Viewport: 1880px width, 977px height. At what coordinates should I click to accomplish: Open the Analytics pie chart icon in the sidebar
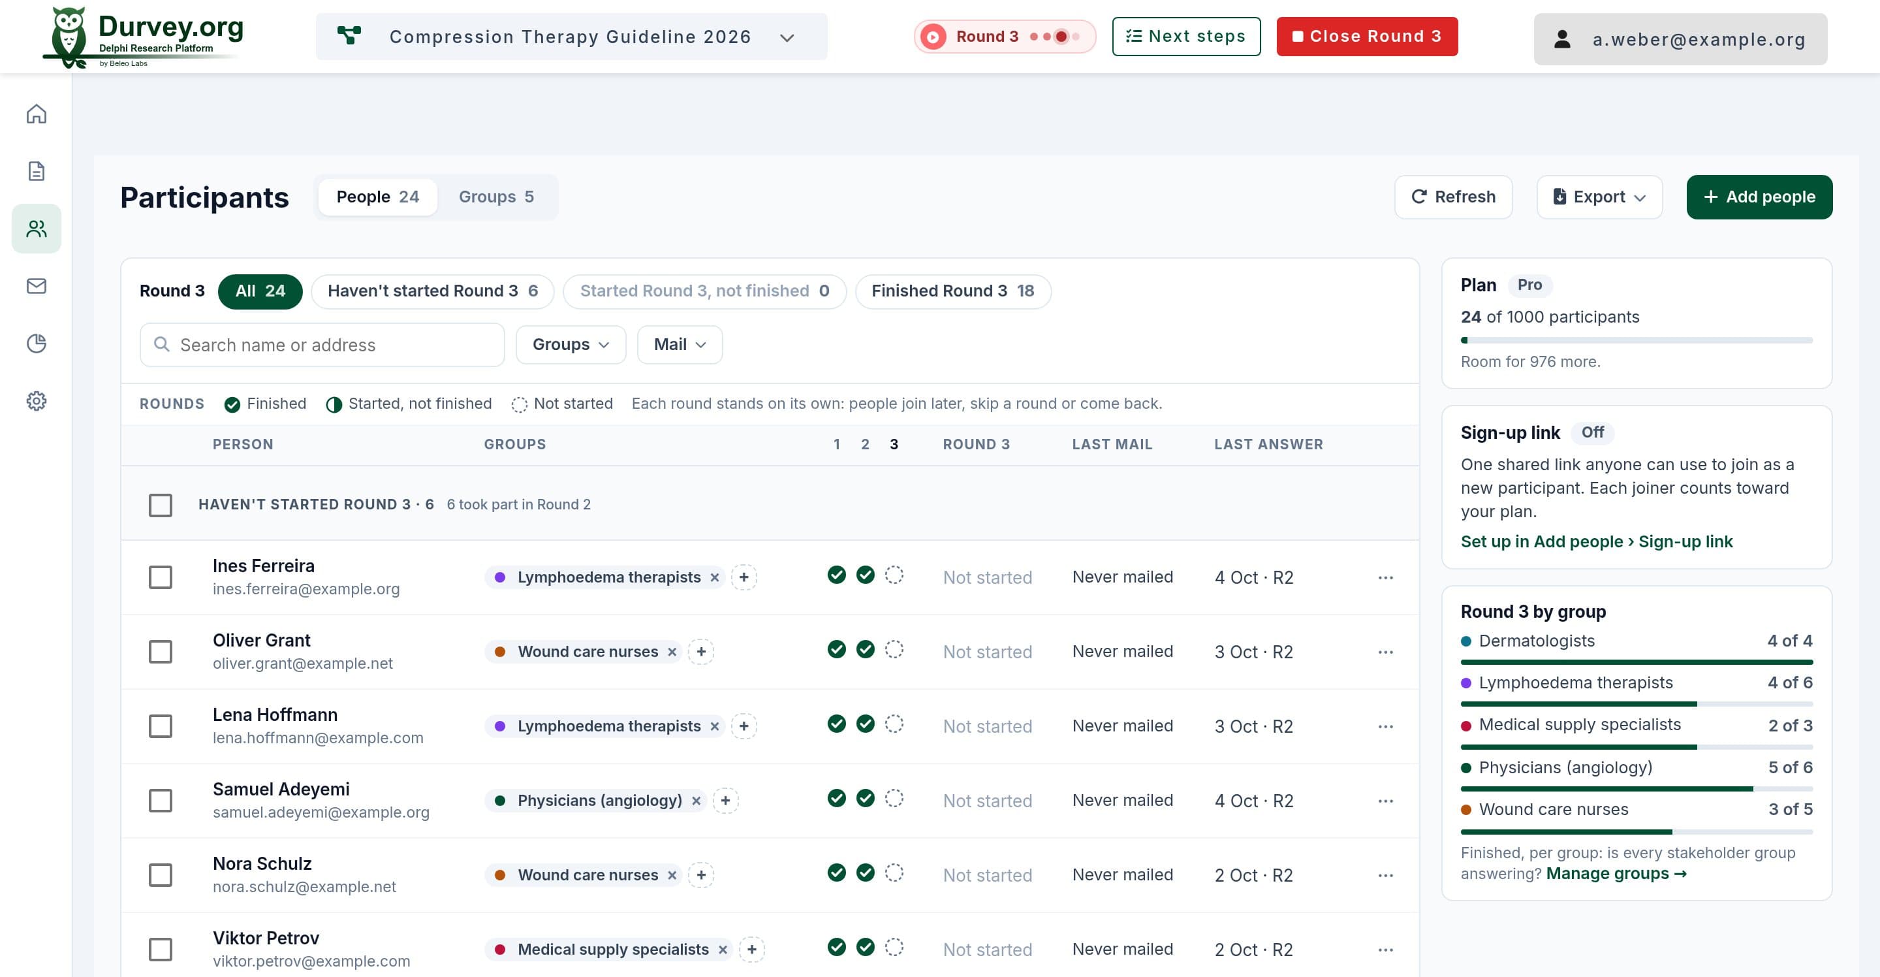tap(37, 344)
